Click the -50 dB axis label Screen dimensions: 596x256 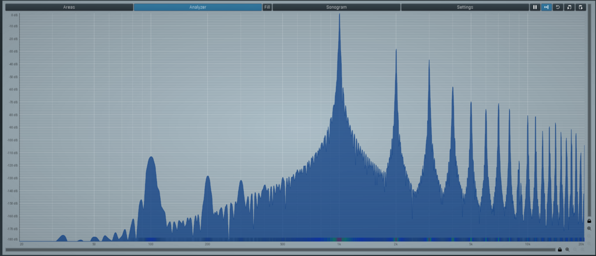click(x=14, y=77)
